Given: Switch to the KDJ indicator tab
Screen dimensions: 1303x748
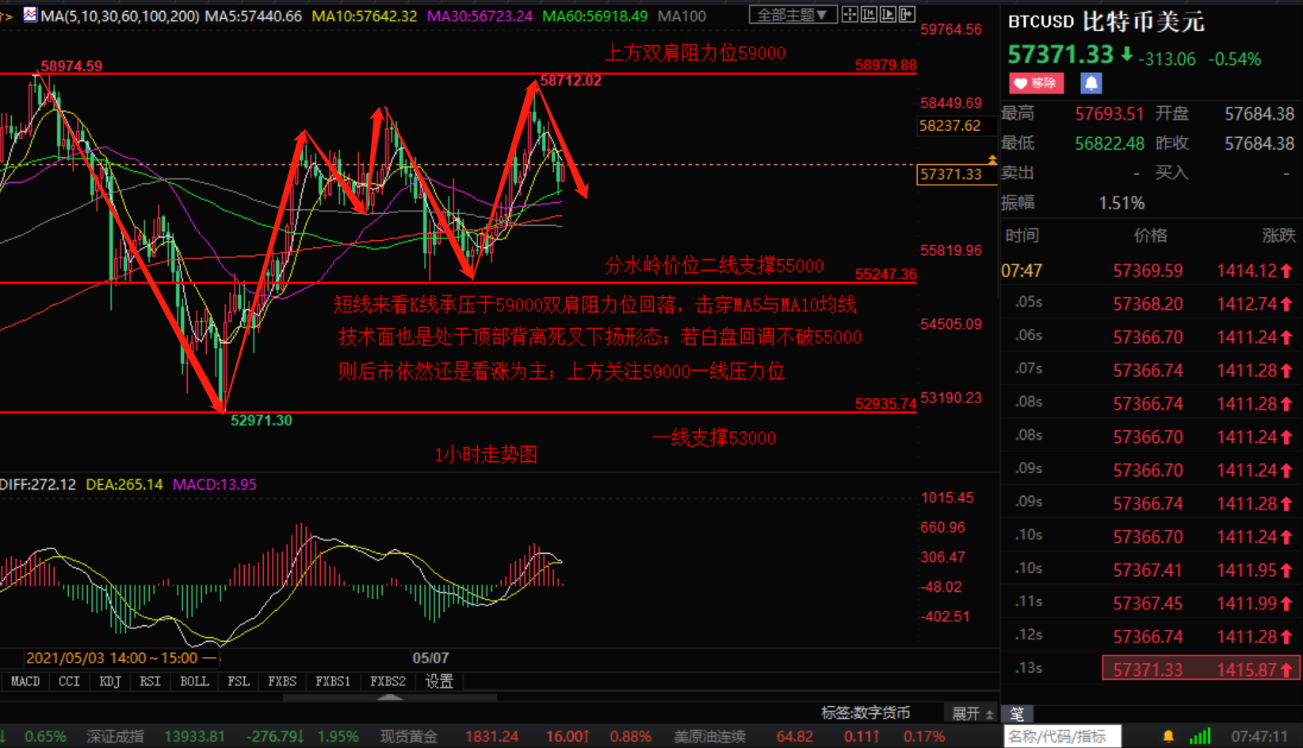Looking at the screenshot, I should pos(110,681).
